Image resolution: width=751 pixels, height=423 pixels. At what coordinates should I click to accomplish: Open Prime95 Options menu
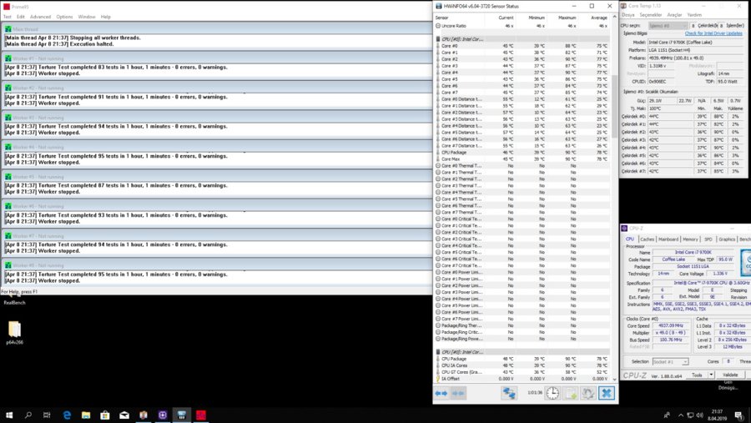[x=64, y=17]
